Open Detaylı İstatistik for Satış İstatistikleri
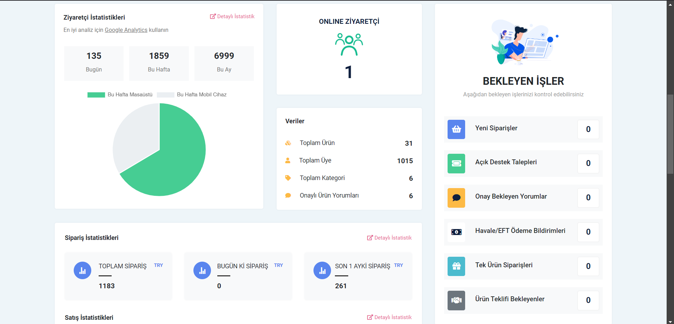This screenshot has height=324, width=674. point(389,317)
